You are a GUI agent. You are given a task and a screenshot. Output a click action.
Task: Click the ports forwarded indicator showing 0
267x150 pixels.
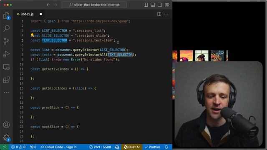pos(33,147)
